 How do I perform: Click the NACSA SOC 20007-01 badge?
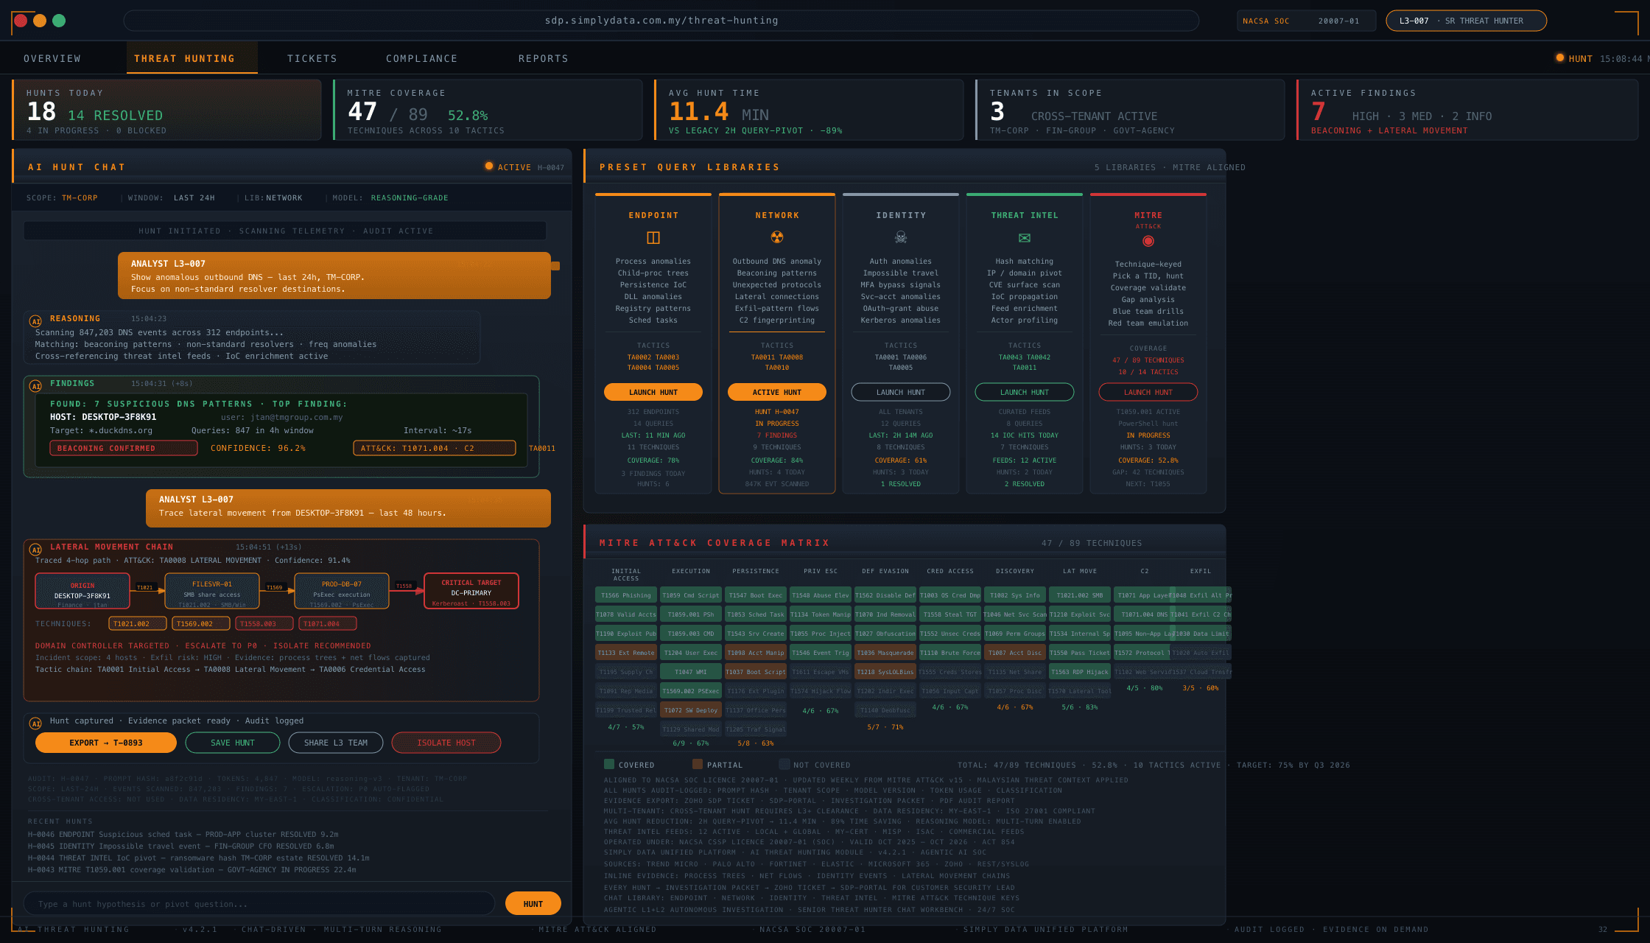(1307, 21)
